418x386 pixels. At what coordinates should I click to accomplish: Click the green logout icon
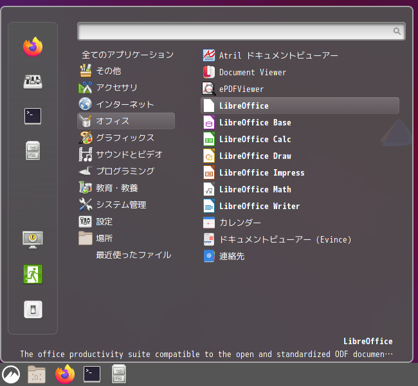pos(33,274)
